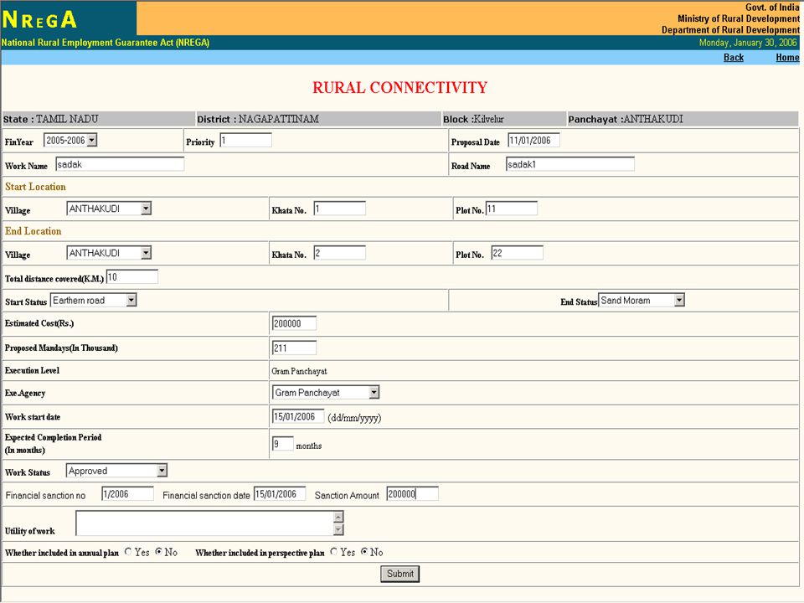Click the End Location section heading
804x603 pixels.
click(x=33, y=231)
